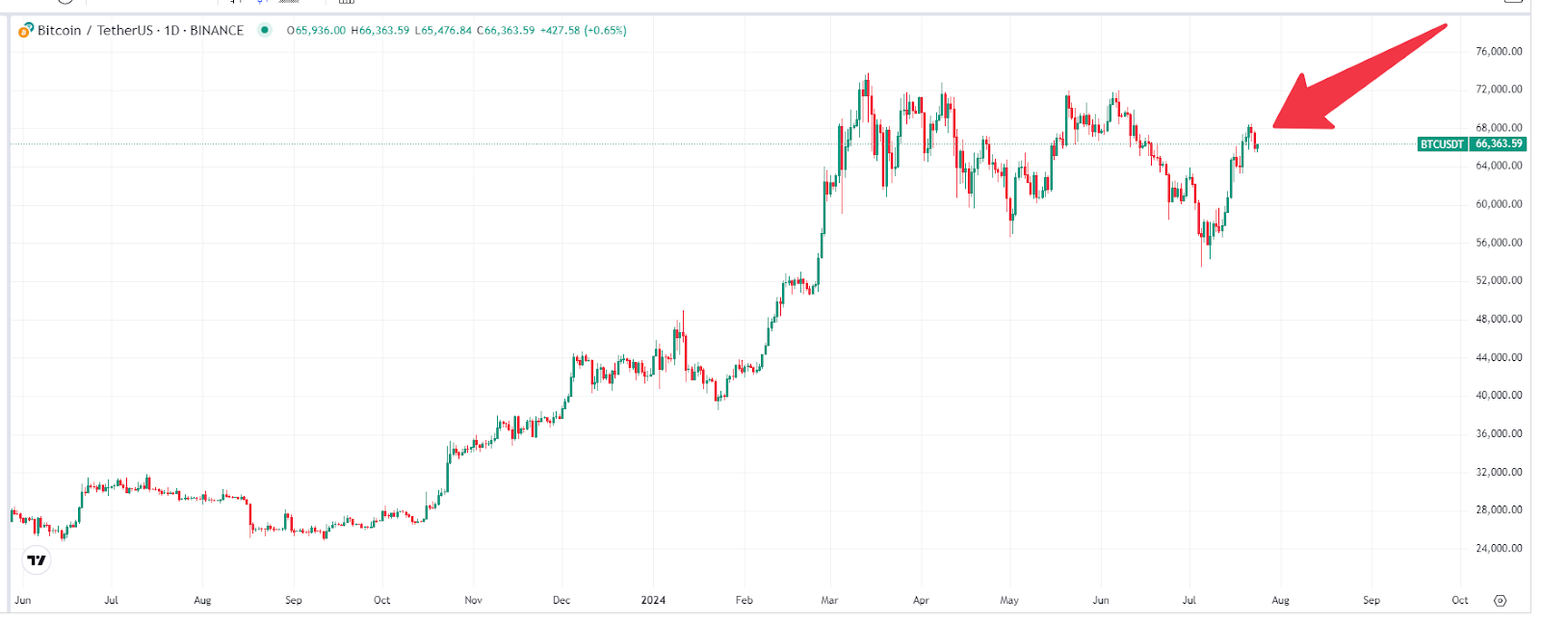Click the Open value O65,936.00
The image size is (1541, 623).
316,31
